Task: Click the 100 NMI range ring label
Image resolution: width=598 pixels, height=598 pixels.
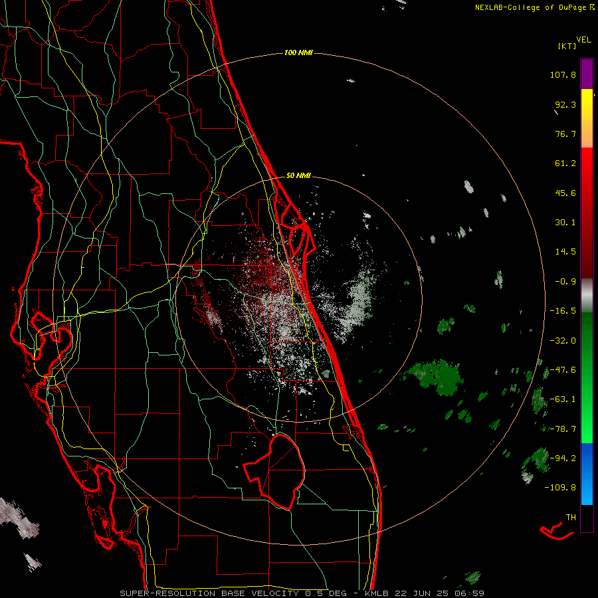Action: (x=298, y=52)
